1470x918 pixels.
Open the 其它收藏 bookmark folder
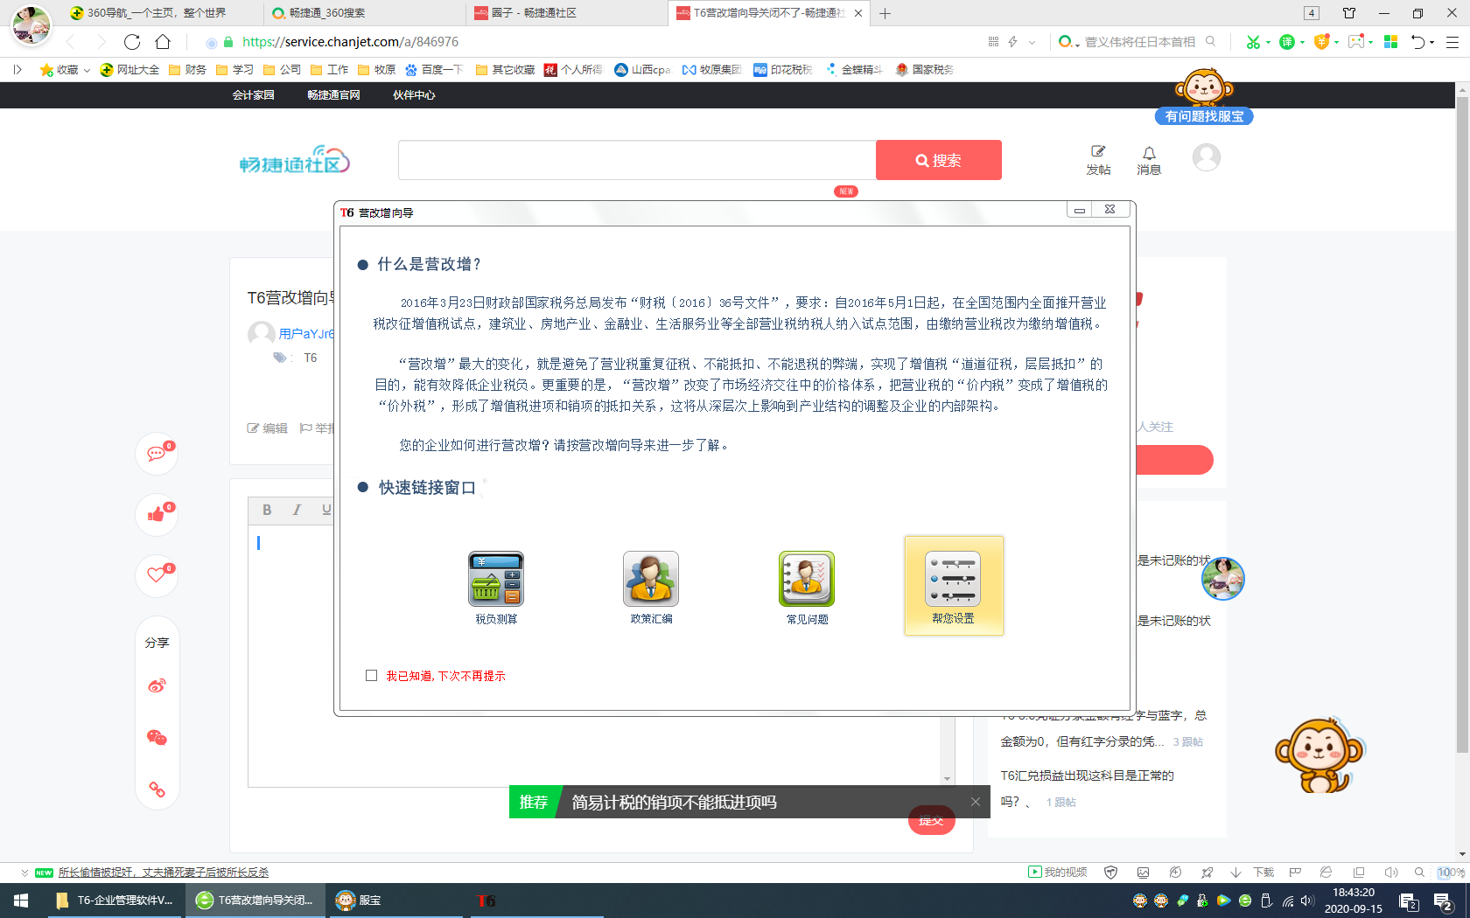pyautogui.click(x=505, y=70)
